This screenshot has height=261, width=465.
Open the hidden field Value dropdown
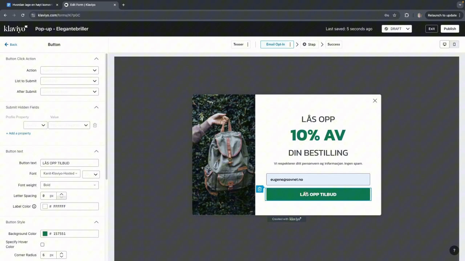tap(69, 125)
